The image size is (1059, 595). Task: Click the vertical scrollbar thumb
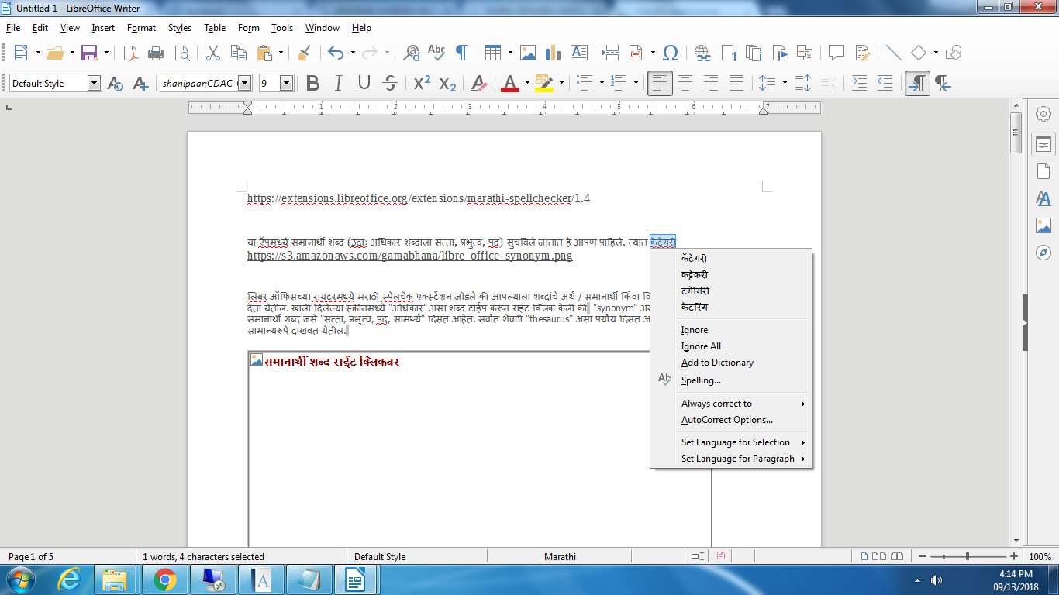pos(1016,132)
